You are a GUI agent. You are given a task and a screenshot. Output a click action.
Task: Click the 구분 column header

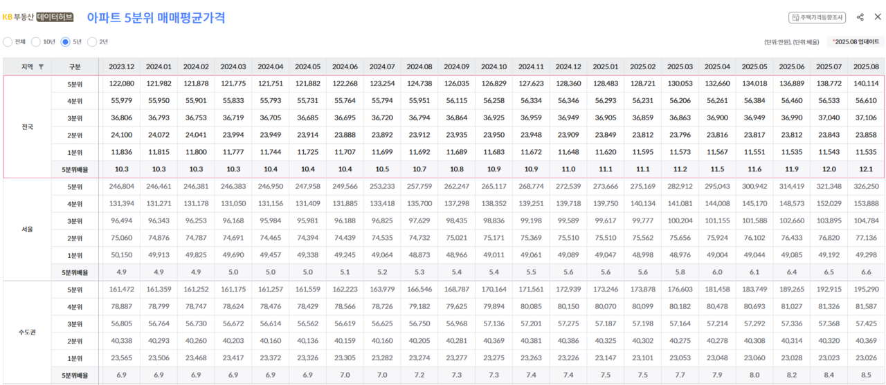[x=75, y=67]
